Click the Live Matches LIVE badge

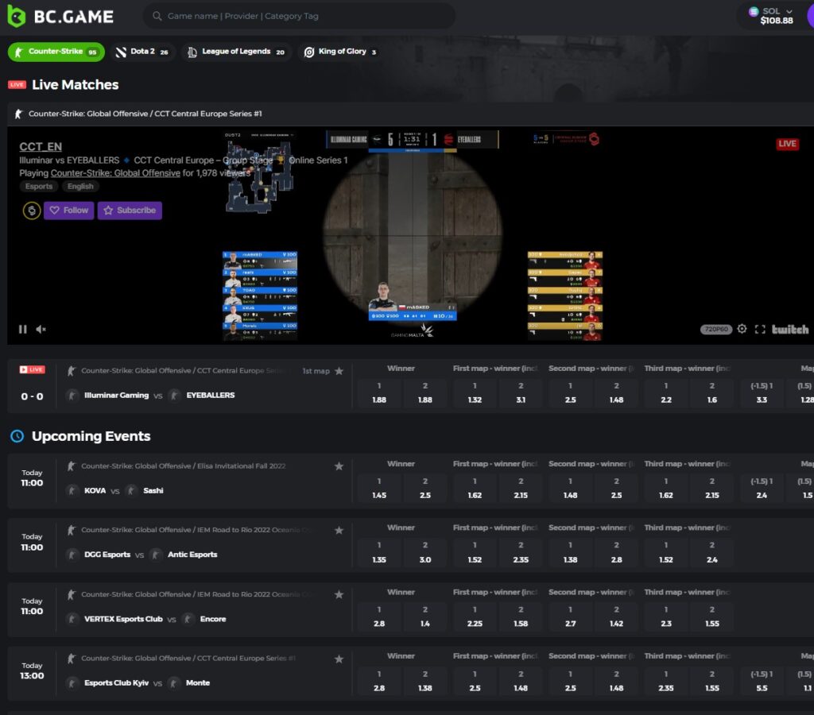(x=17, y=84)
